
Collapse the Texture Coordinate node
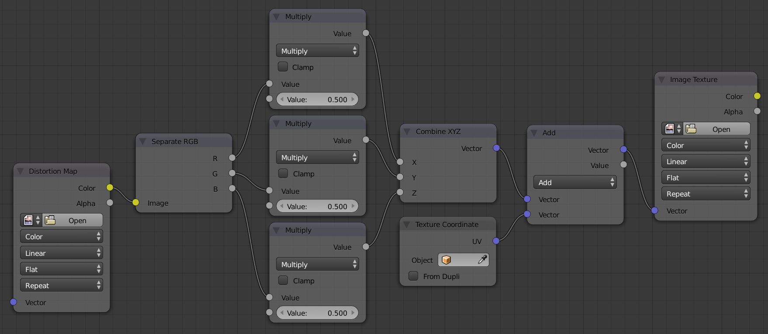coord(407,224)
